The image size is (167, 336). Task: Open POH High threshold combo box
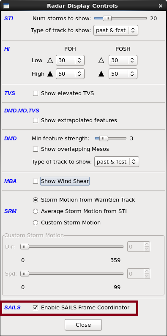tap(70, 74)
